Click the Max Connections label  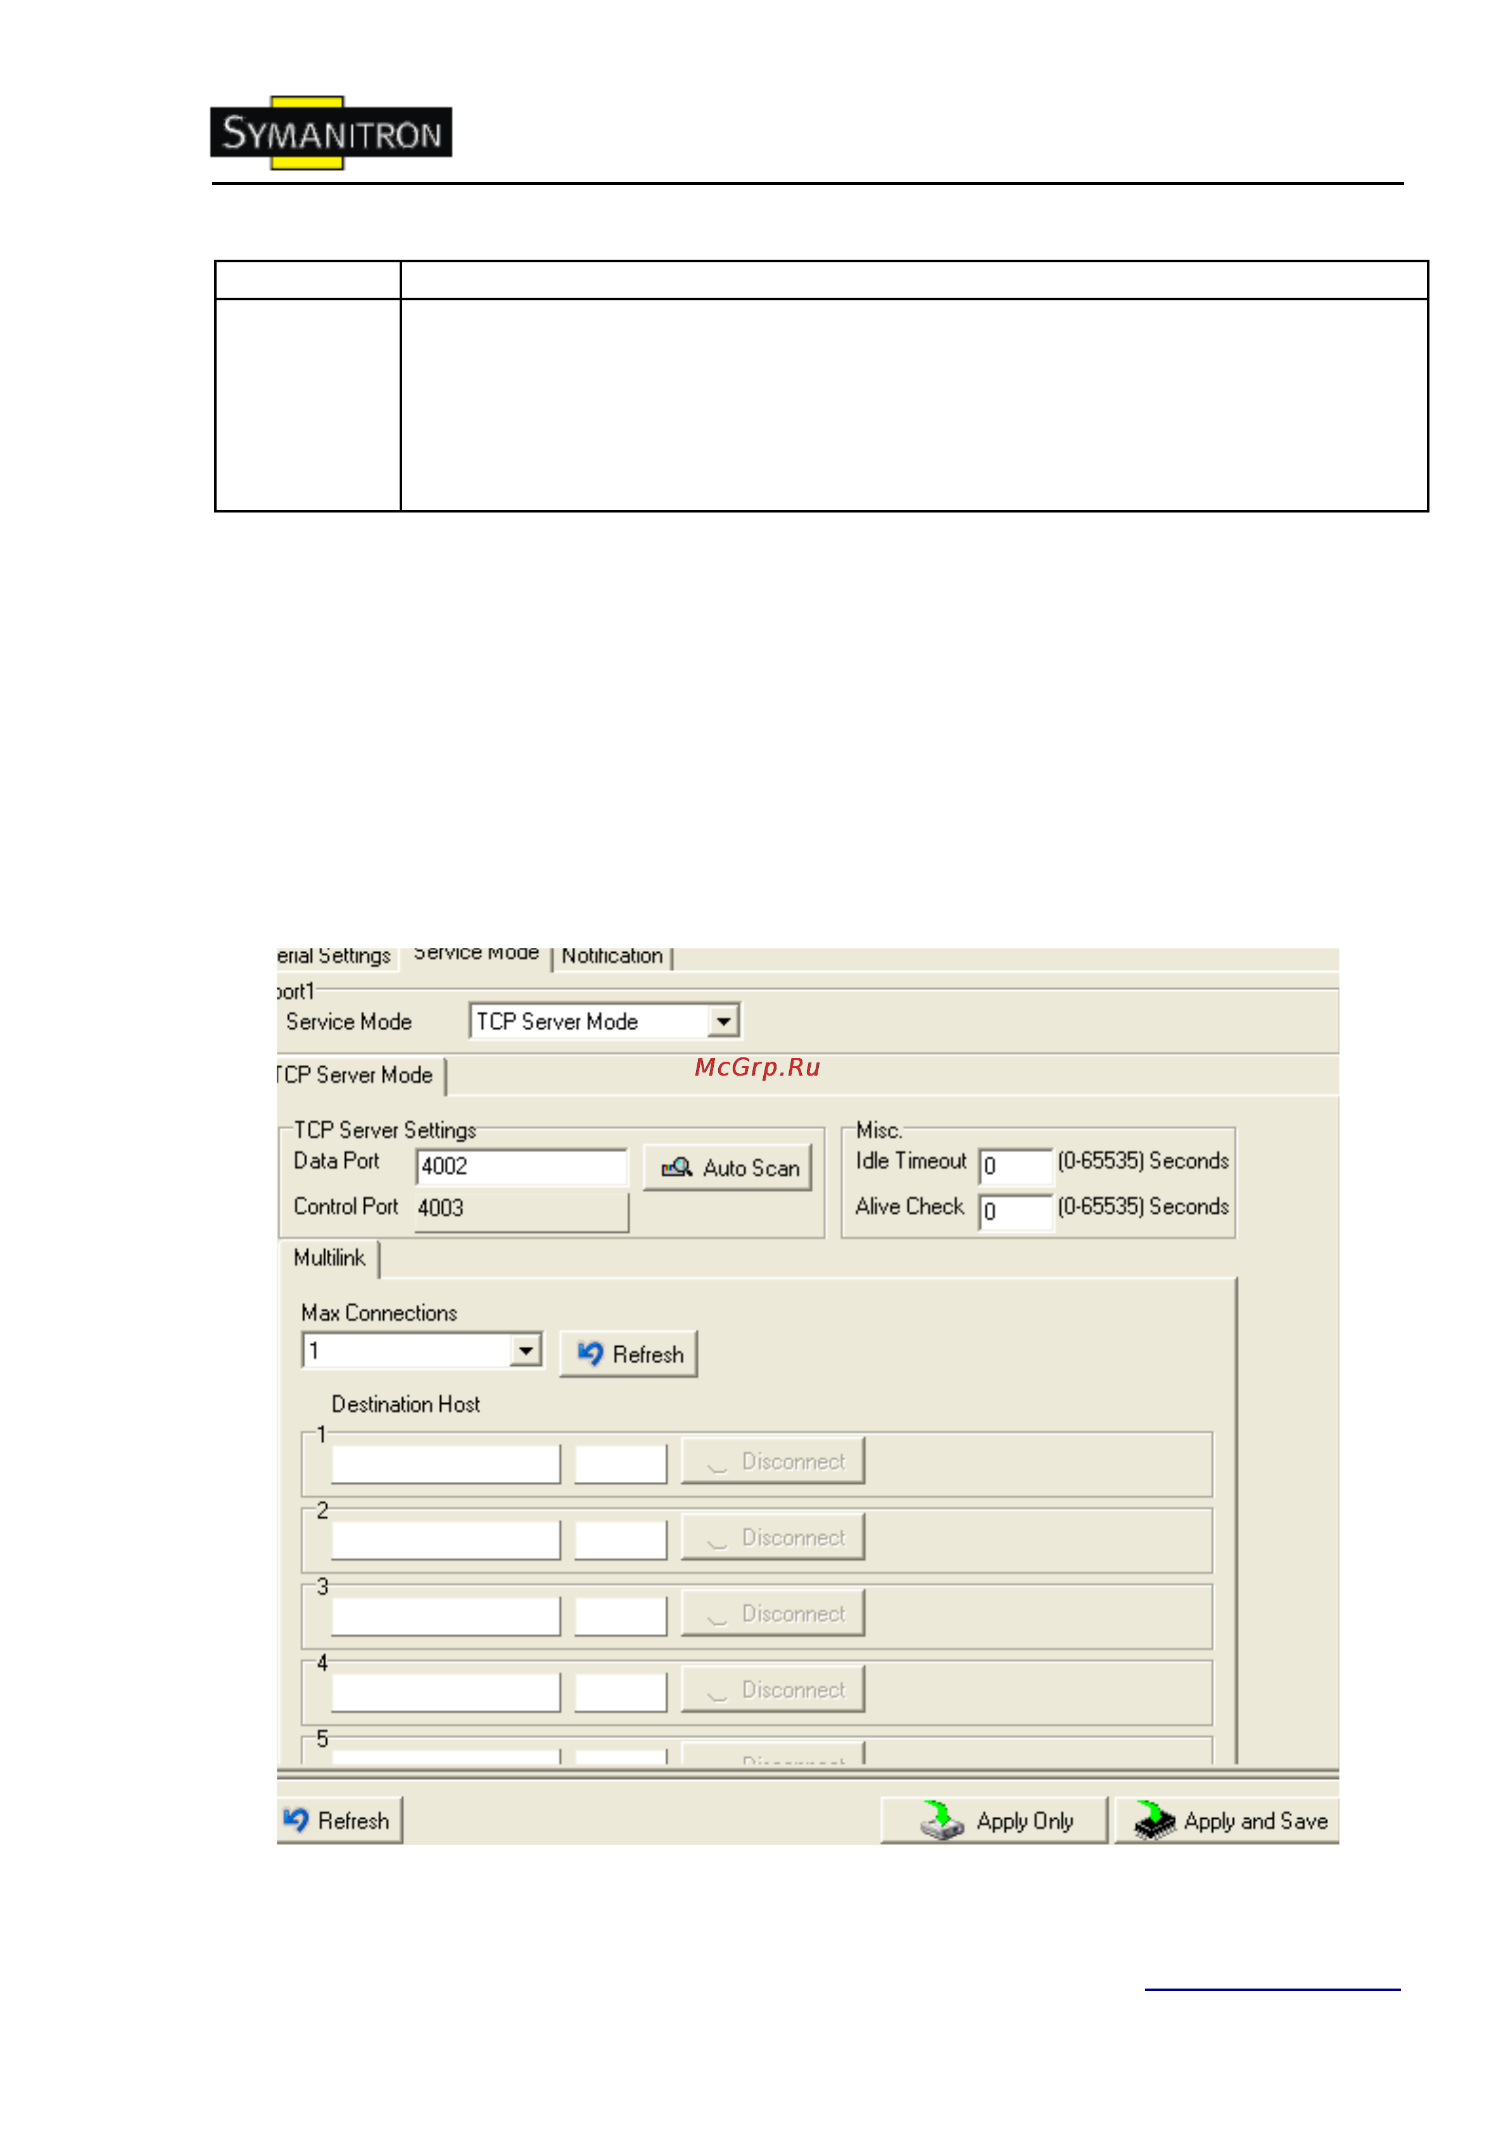click(x=379, y=1313)
